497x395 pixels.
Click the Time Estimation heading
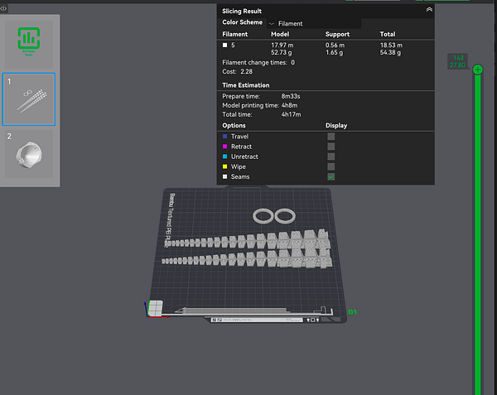coord(246,85)
